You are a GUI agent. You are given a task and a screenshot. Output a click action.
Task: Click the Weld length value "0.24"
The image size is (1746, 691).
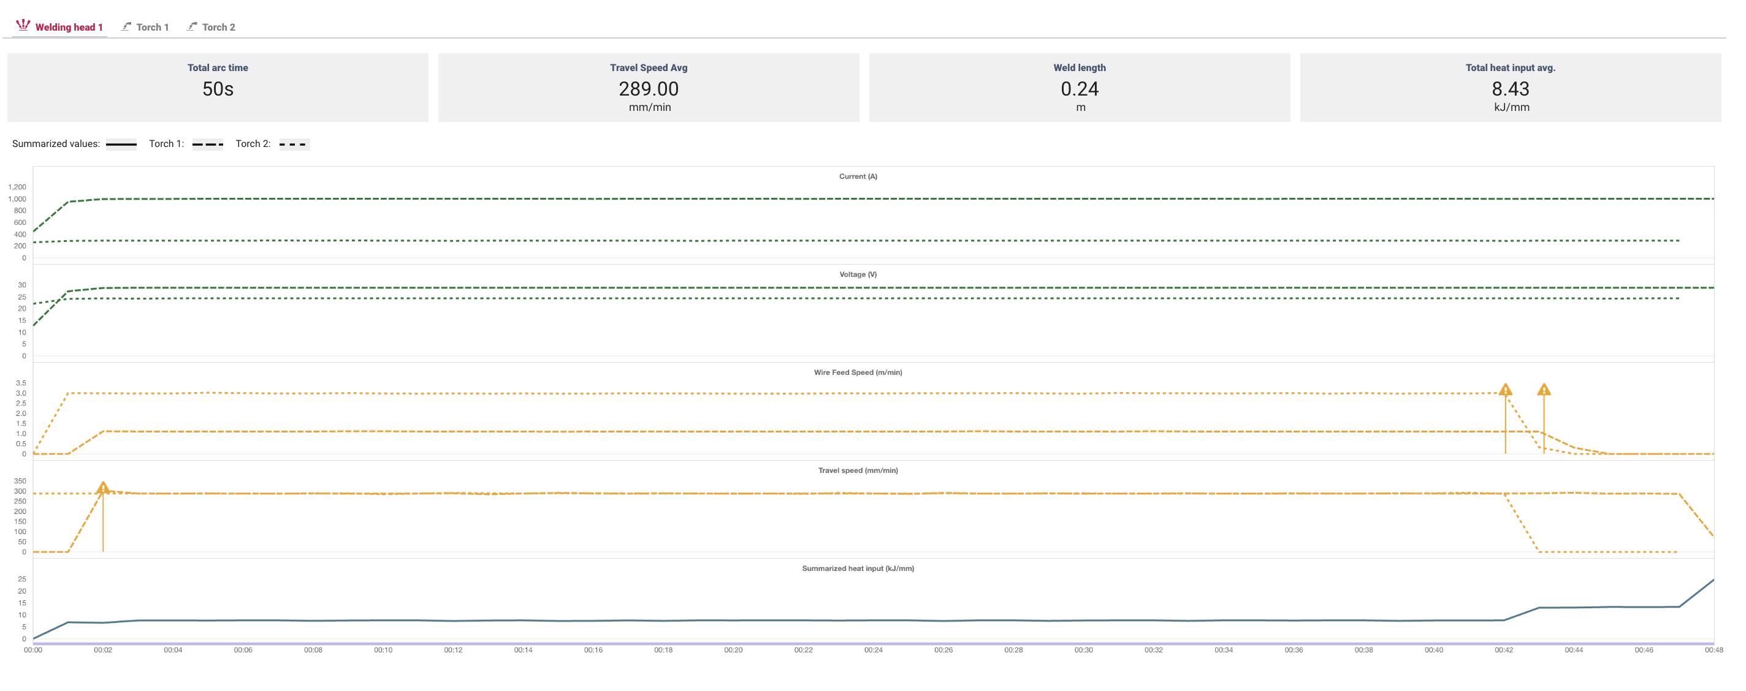point(1080,89)
